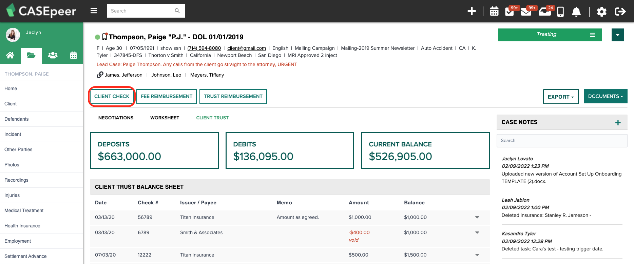Switch to the NEGOTIATIONS tab

point(116,118)
